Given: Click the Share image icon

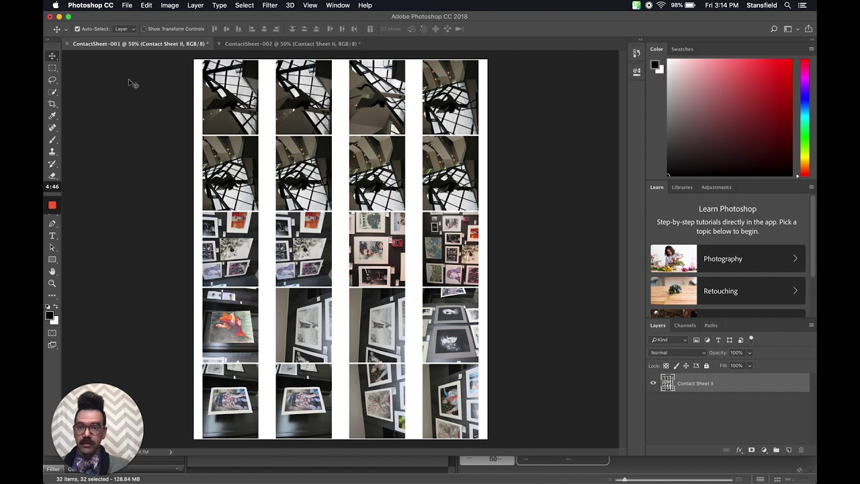Looking at the screenshot, I should 808,29.
